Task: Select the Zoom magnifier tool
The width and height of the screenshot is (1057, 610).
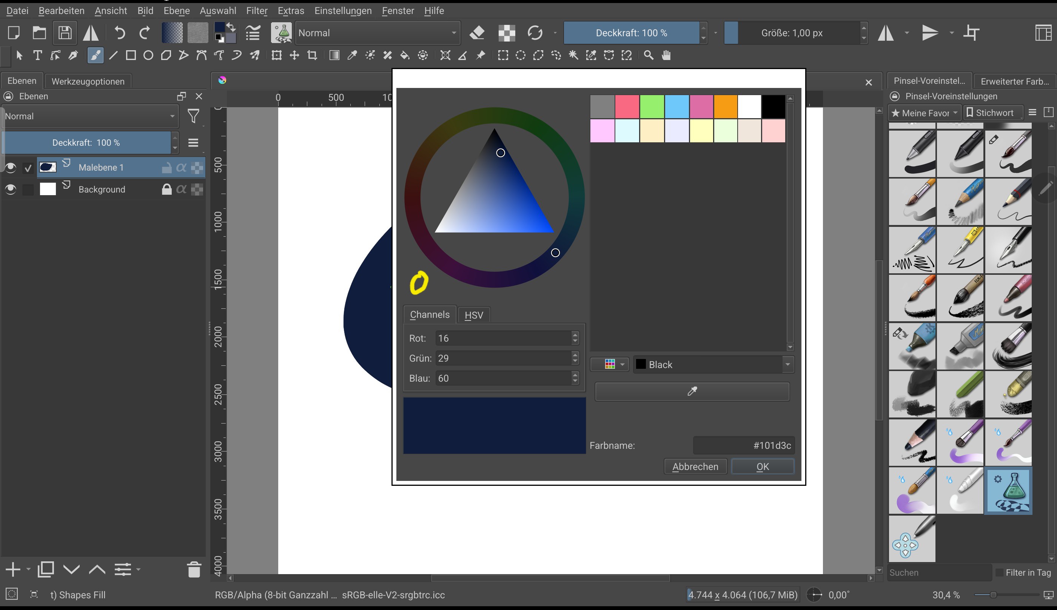Action: [649, 55]
